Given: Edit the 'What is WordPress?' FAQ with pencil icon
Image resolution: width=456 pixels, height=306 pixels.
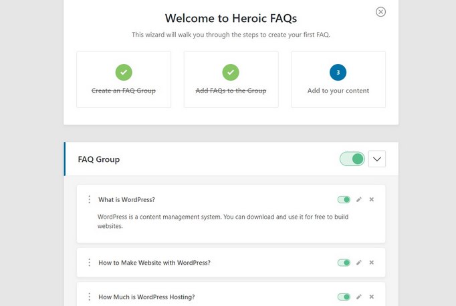Looking at the screenshot, I should pyautogui.click(x=359, y=199).
